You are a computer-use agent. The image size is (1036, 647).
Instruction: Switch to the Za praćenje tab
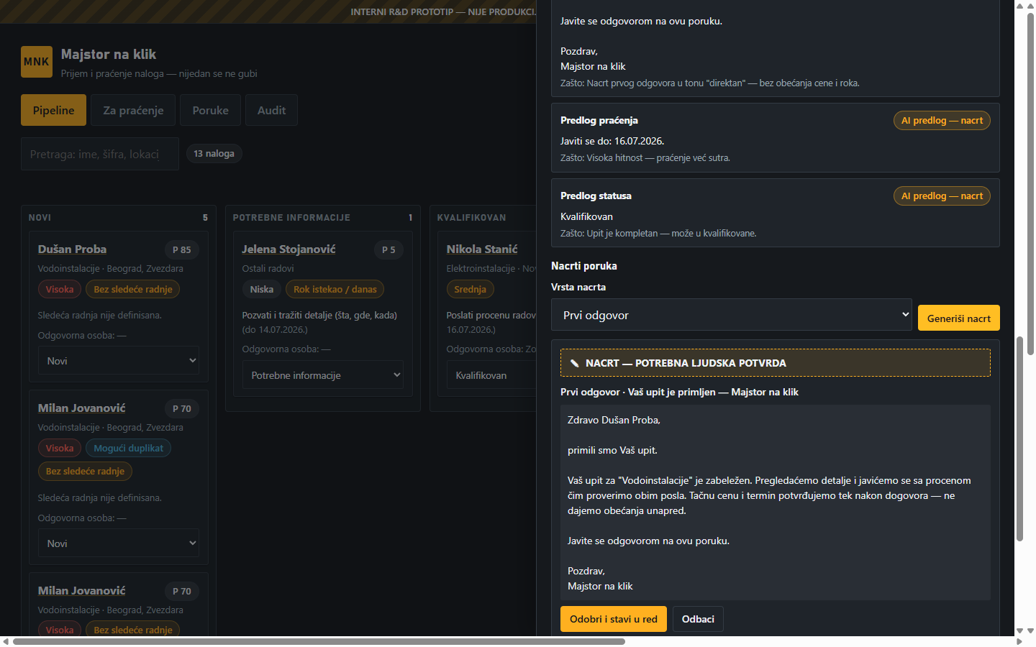click(x=133, y=110)
